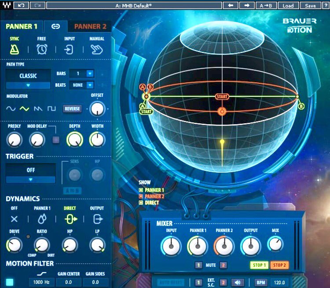Click the Load button
The width and height of the screenshot is (330, 288).
click(x=288, y=5)
